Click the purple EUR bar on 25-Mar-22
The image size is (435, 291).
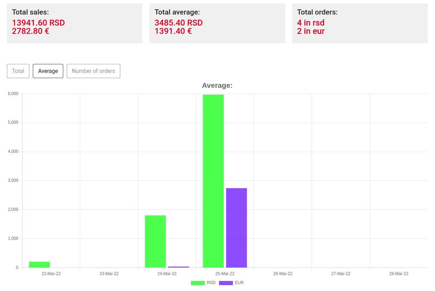[x=236, y=227]
